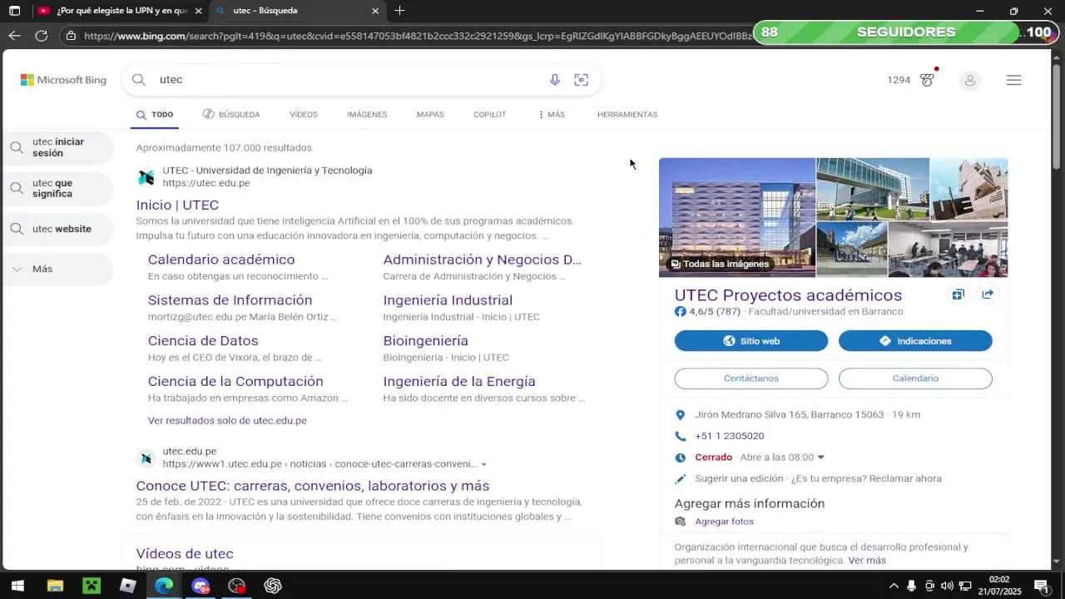The height and width of the screenshot is (599, 1065).
Task: Click Ver resultados solo de utec.edu.pe
Action: pyautogui.click(x=227, y=421)
